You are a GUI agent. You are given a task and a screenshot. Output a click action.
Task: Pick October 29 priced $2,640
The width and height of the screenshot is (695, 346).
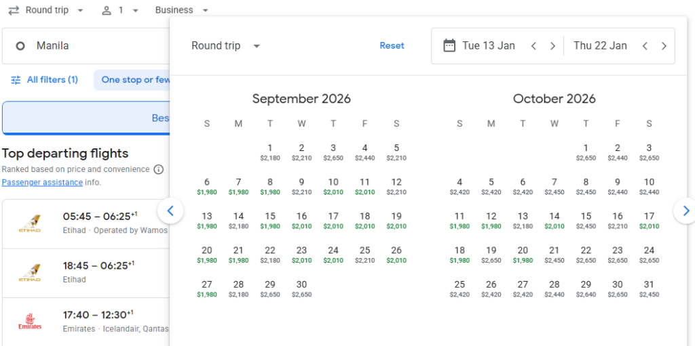(x=586, y=288)
